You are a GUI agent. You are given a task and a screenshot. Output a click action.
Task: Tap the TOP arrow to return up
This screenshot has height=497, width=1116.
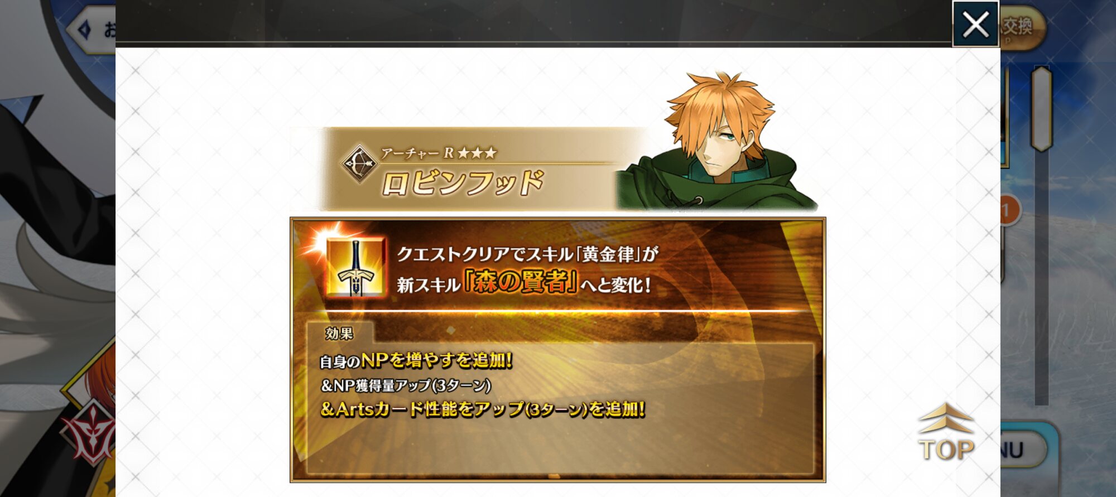pyautogui.click(x=946, y=432)
